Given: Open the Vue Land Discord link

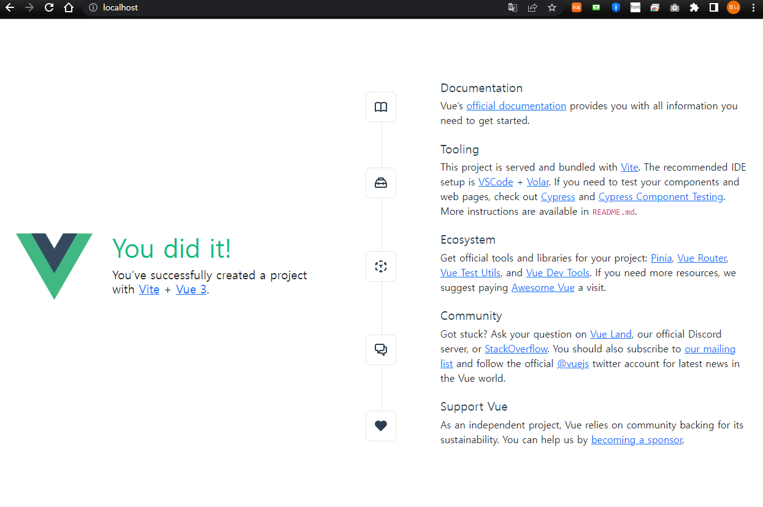Looking at the screenshot, I should [x=611, y=335].
